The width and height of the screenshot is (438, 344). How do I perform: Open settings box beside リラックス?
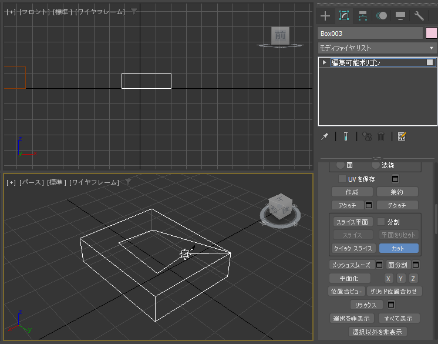coord(391,305)
